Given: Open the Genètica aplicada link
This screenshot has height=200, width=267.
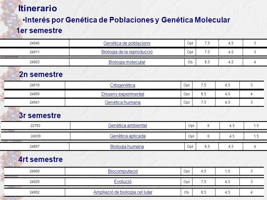Looking at the screenshot, I should tap(128, 136).
